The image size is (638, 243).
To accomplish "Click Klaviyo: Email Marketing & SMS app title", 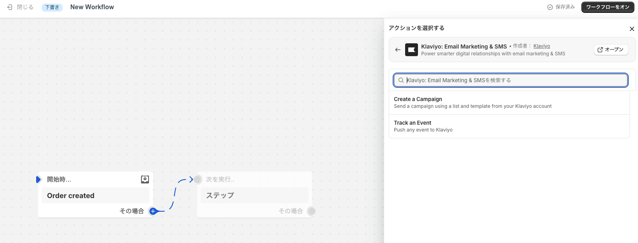I will (464, 47).
